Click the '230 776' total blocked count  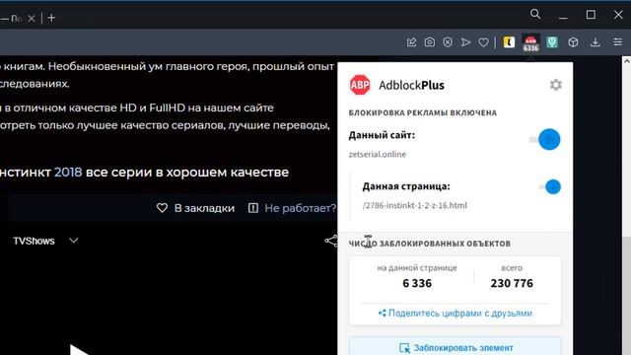pos(512,283)
